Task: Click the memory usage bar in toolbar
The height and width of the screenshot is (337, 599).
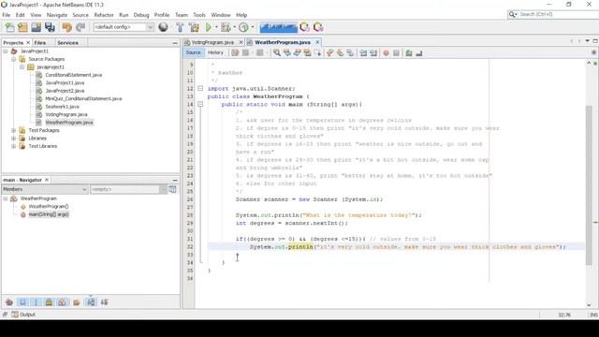Action: click(x=279, y=27)
